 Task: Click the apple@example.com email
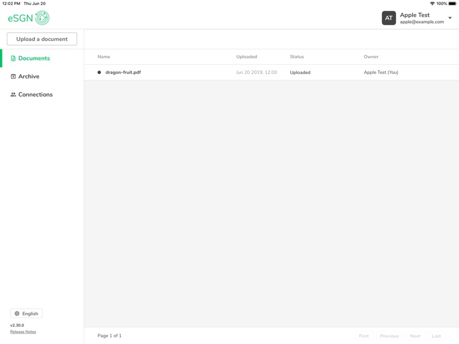[422, 22]
